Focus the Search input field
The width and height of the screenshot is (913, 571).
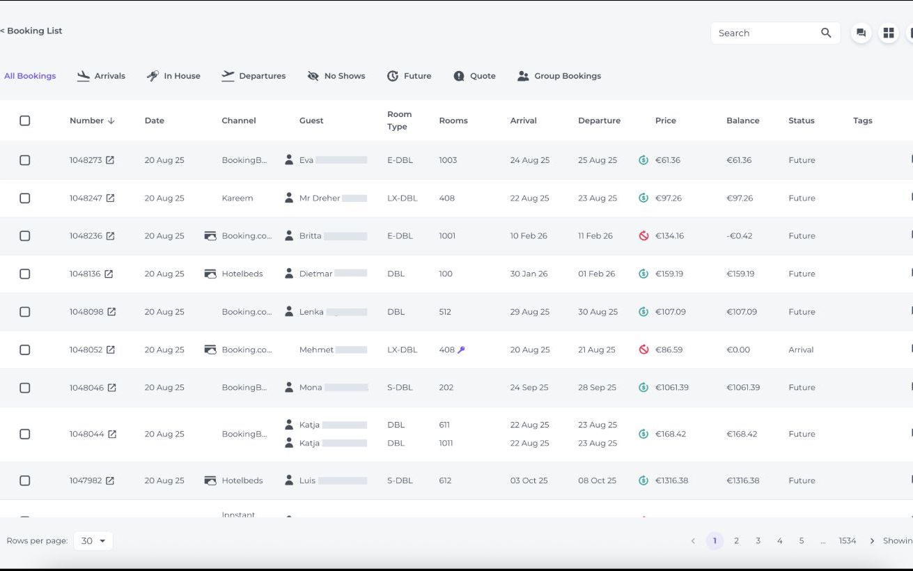[x=766, y=33]
